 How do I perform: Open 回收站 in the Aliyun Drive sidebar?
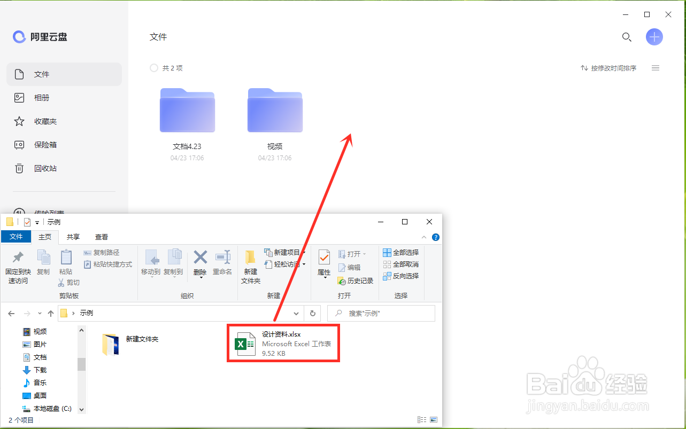point(42,168)
